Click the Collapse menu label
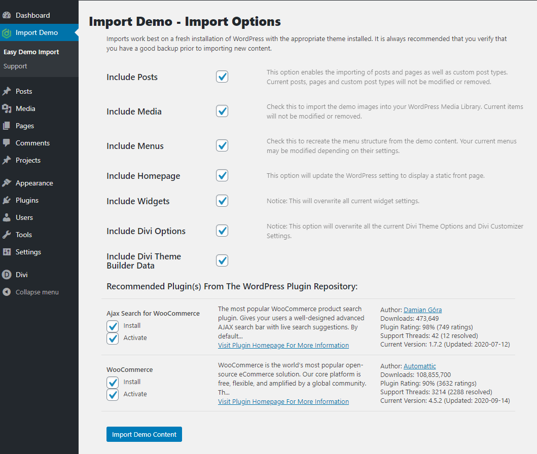 point(37,292)
